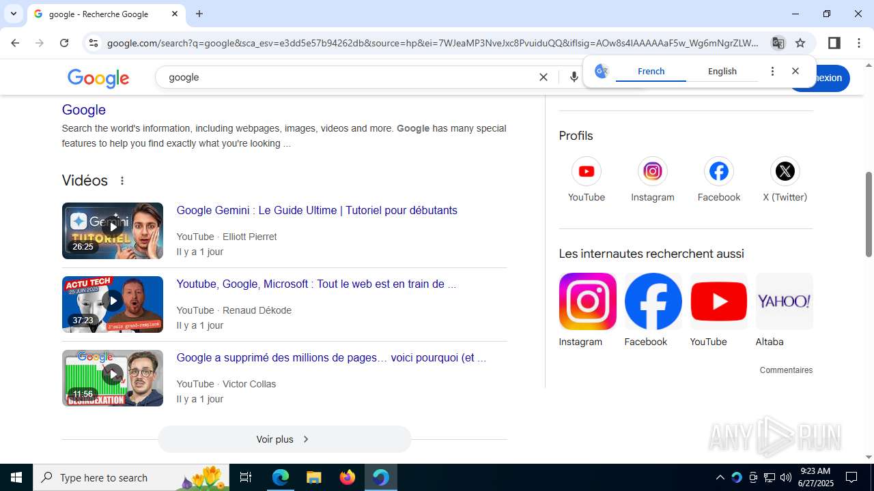Screen dimensions: 874x491
Task: View site information icon in address bar
Action: point(94,43)
